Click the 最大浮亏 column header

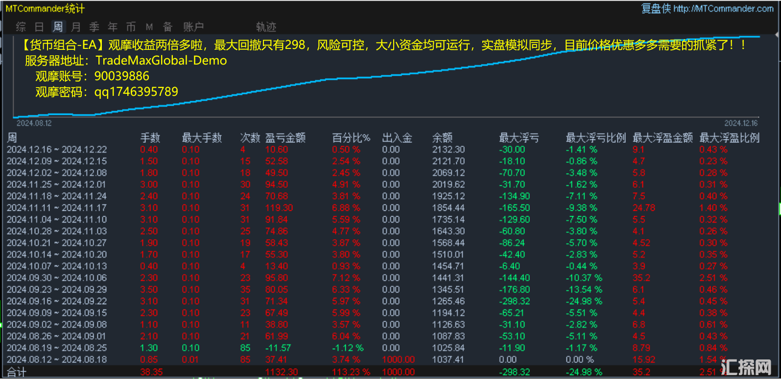point(519,138)
